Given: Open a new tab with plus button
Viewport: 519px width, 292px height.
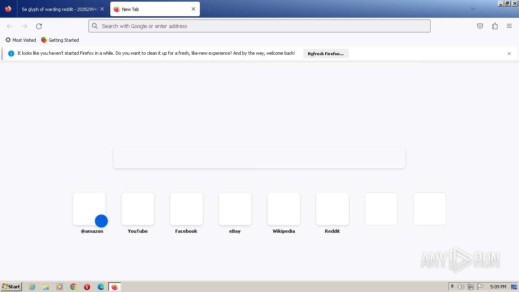Looking at the screenshot, I should 208,9.
